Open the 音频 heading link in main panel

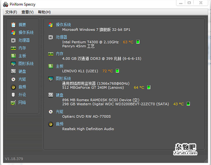pos(60,124)
